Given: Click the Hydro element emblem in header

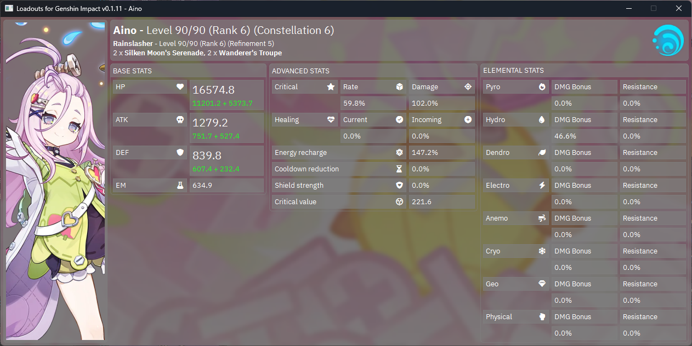Looking at the screenshot, I should click(668, 40).
